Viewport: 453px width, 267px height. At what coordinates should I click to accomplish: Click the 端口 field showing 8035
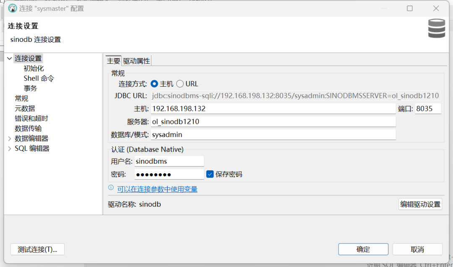(428, 109)
